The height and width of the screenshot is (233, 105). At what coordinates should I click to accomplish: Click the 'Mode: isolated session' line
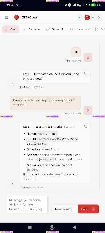tap(50, 167)
